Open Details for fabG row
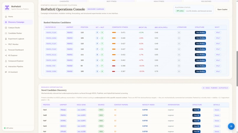Viewport: 238px width, 133px height. click(217, 126)
